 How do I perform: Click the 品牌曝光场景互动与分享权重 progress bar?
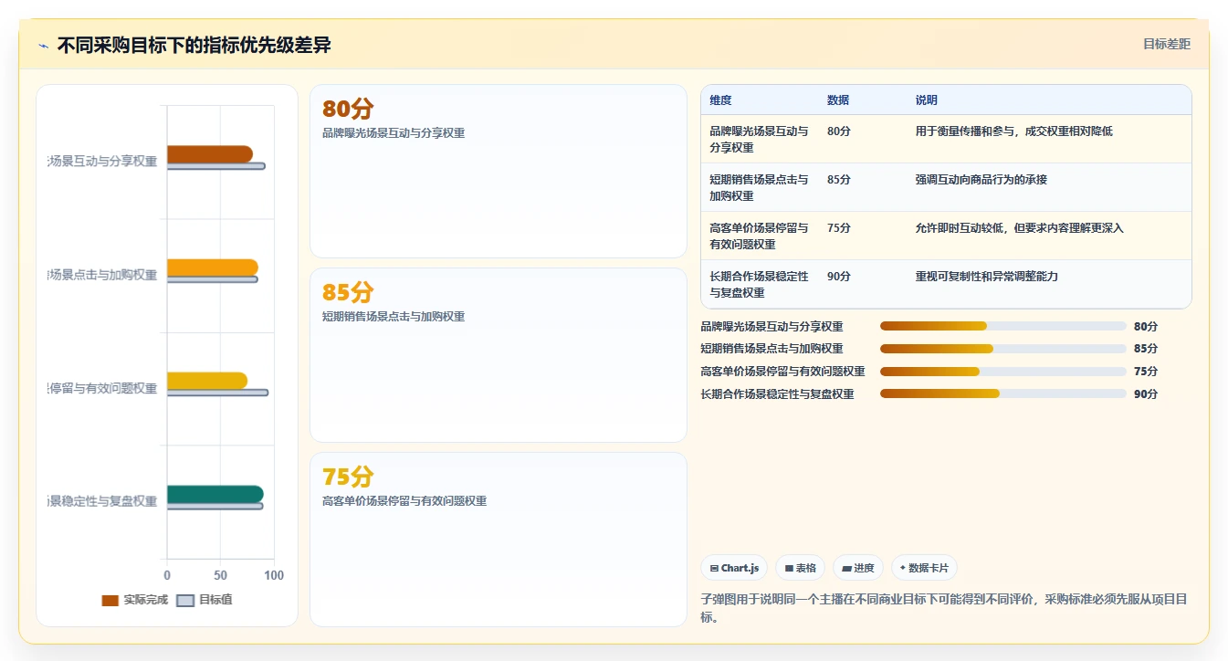[1002, 326]
